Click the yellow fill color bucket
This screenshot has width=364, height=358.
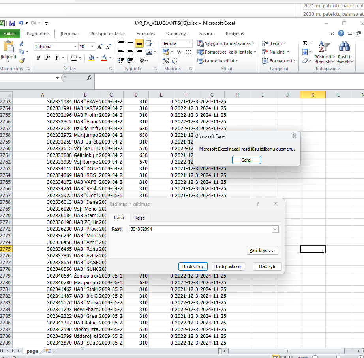tap(91, 58)
